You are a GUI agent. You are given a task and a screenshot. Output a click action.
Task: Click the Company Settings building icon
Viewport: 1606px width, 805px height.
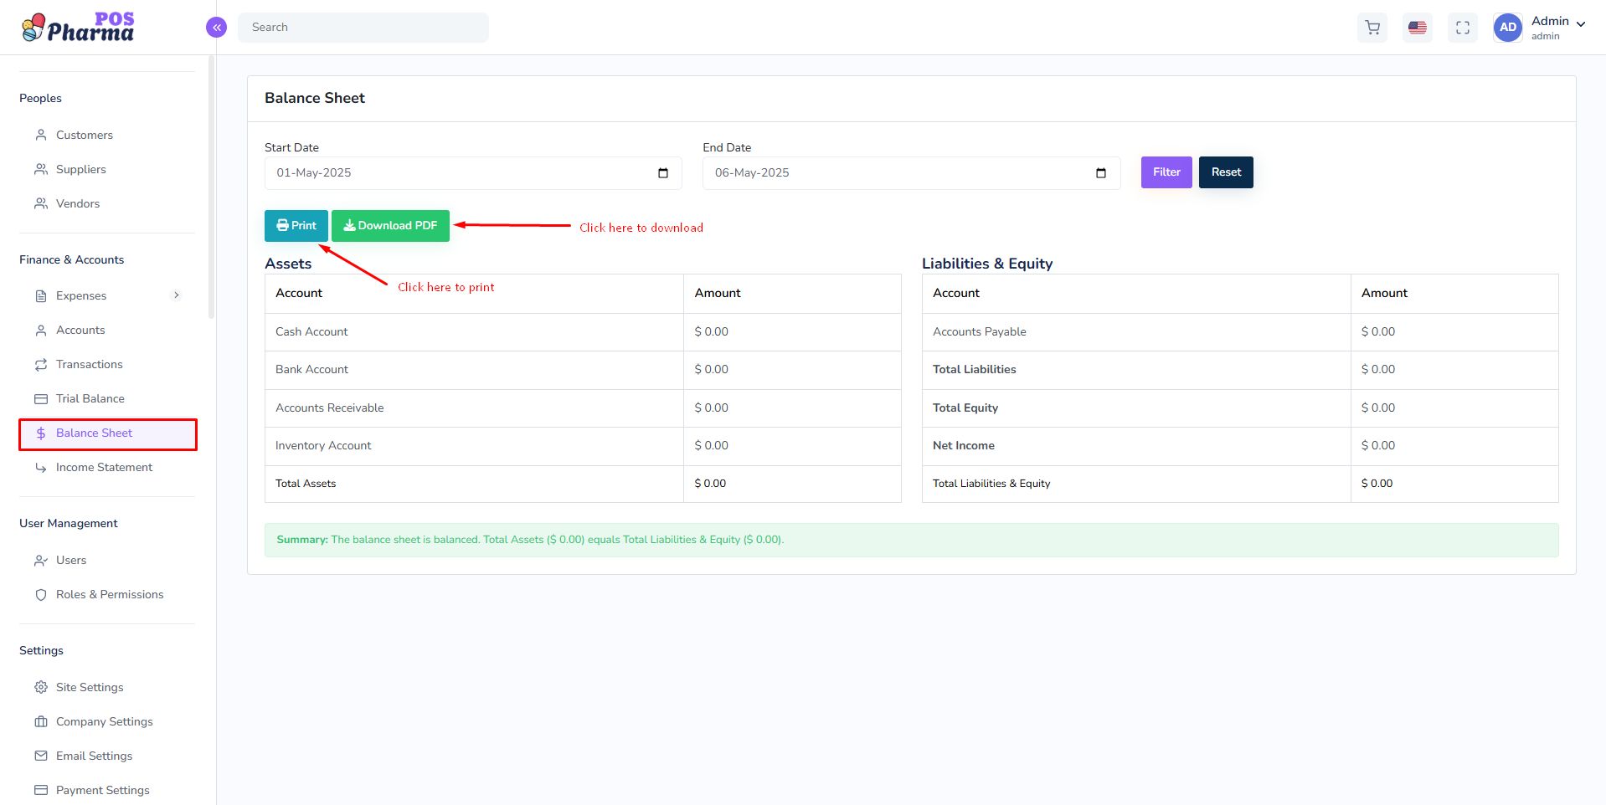click(x=41, y=721)
